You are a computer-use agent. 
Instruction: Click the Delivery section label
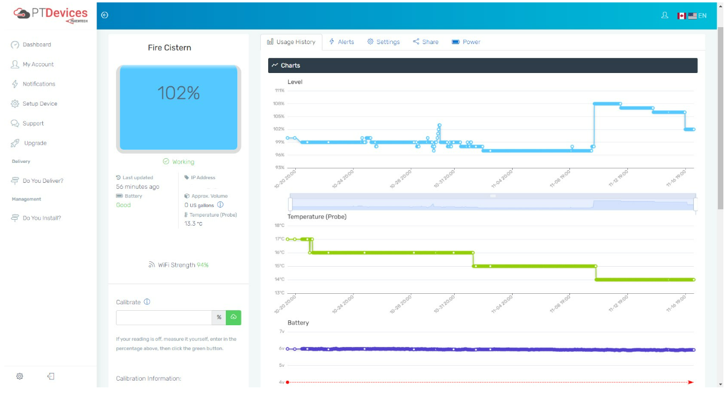coord(21,162)
